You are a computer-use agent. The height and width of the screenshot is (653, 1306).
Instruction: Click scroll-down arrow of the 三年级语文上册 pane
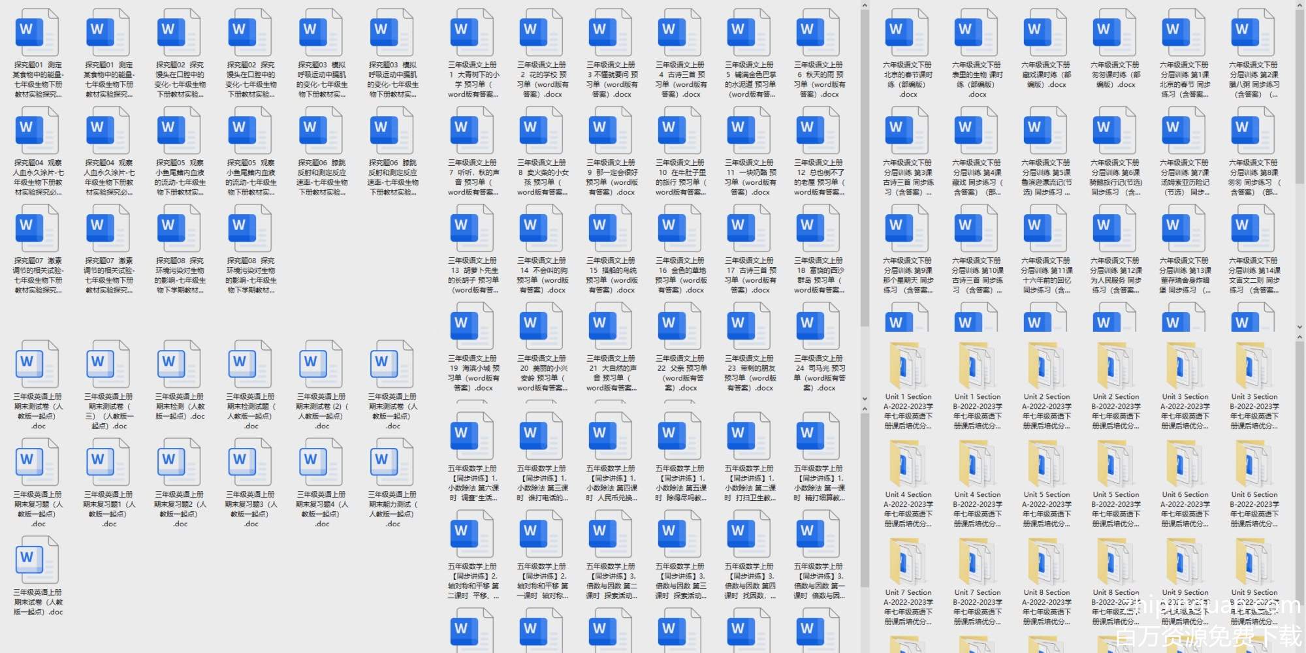[865, 399]
